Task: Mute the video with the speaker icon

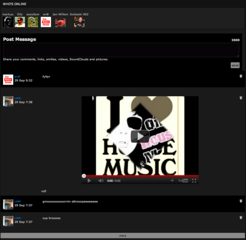Action: [101, 181]
